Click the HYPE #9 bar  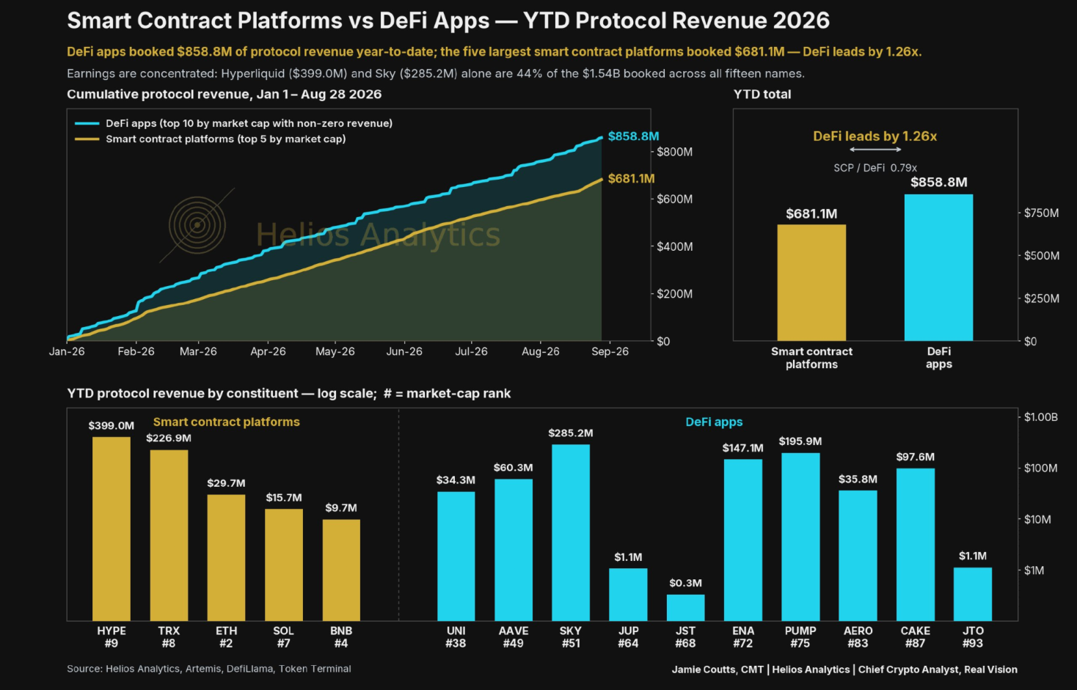(x=112, y=529)
